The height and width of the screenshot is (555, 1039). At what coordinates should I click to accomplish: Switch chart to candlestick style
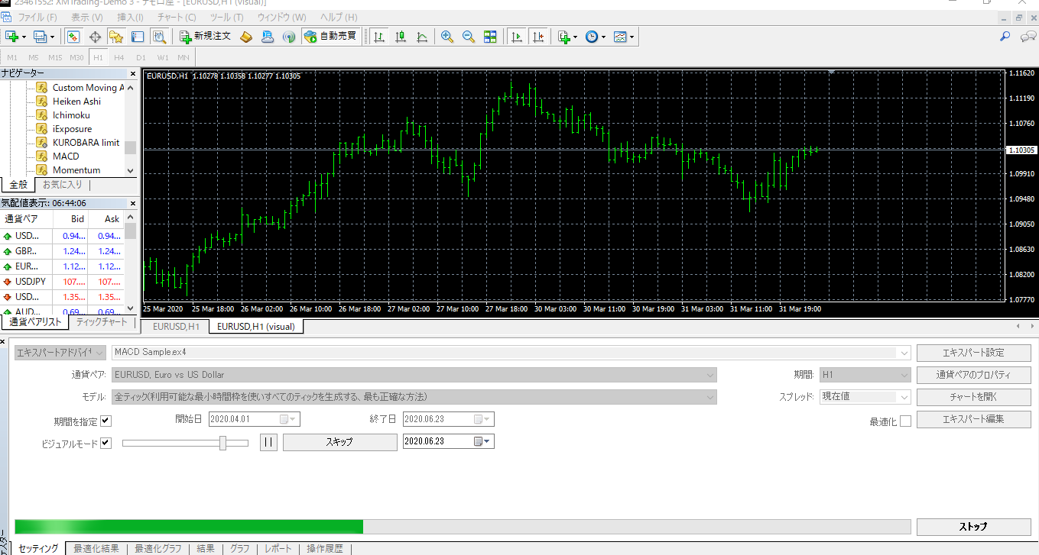coord(401,36)
